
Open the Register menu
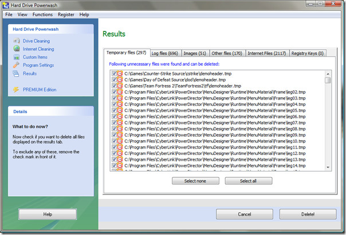tap(66, 14)
